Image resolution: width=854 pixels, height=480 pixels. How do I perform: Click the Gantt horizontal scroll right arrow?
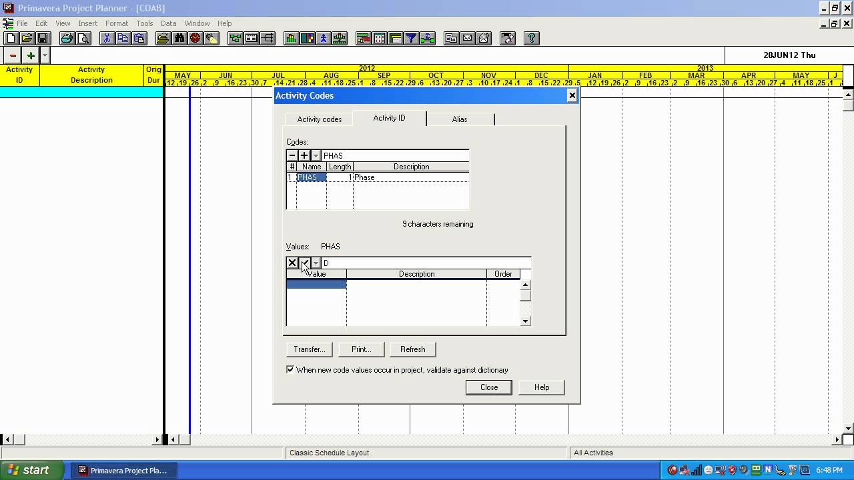click(x=837, y=440)
